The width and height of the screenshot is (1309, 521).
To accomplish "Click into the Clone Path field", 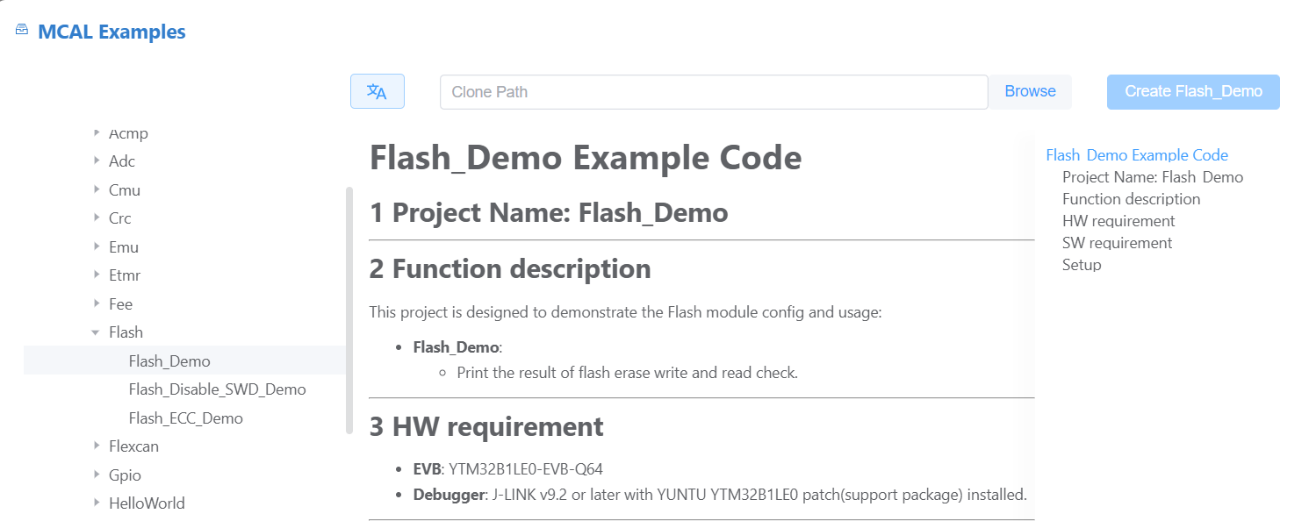I will (x=713, y=92).
